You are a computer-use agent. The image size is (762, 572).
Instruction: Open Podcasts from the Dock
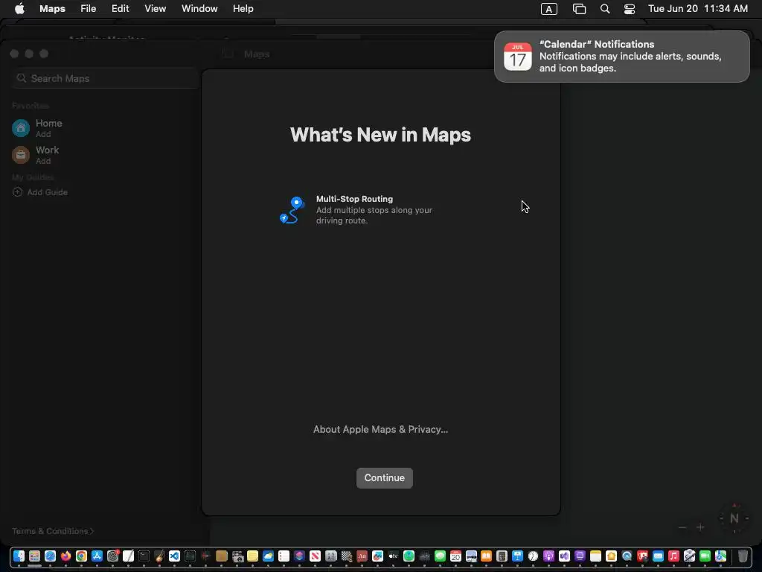click(x=548, y=556)
